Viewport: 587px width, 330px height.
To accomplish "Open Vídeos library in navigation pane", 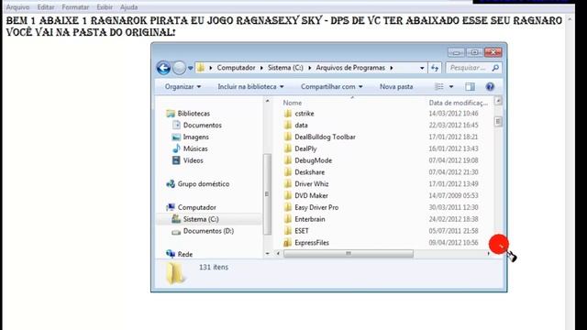I will pyautogui.click(x=194, y=160).
